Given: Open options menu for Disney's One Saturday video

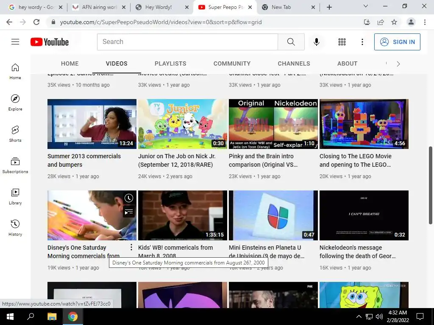Looking at the screenshot, I should click(131, 247).
